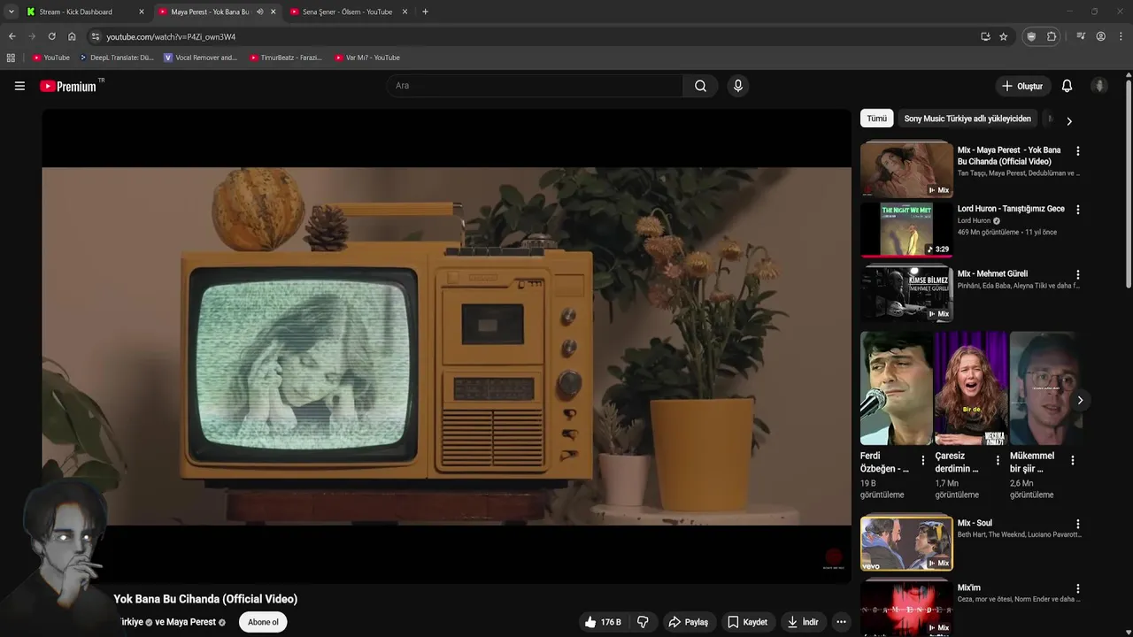1133x637 pixels.
Task: Open Mix - Maya Perest thumbnail
Action: [x=906, y=171]
